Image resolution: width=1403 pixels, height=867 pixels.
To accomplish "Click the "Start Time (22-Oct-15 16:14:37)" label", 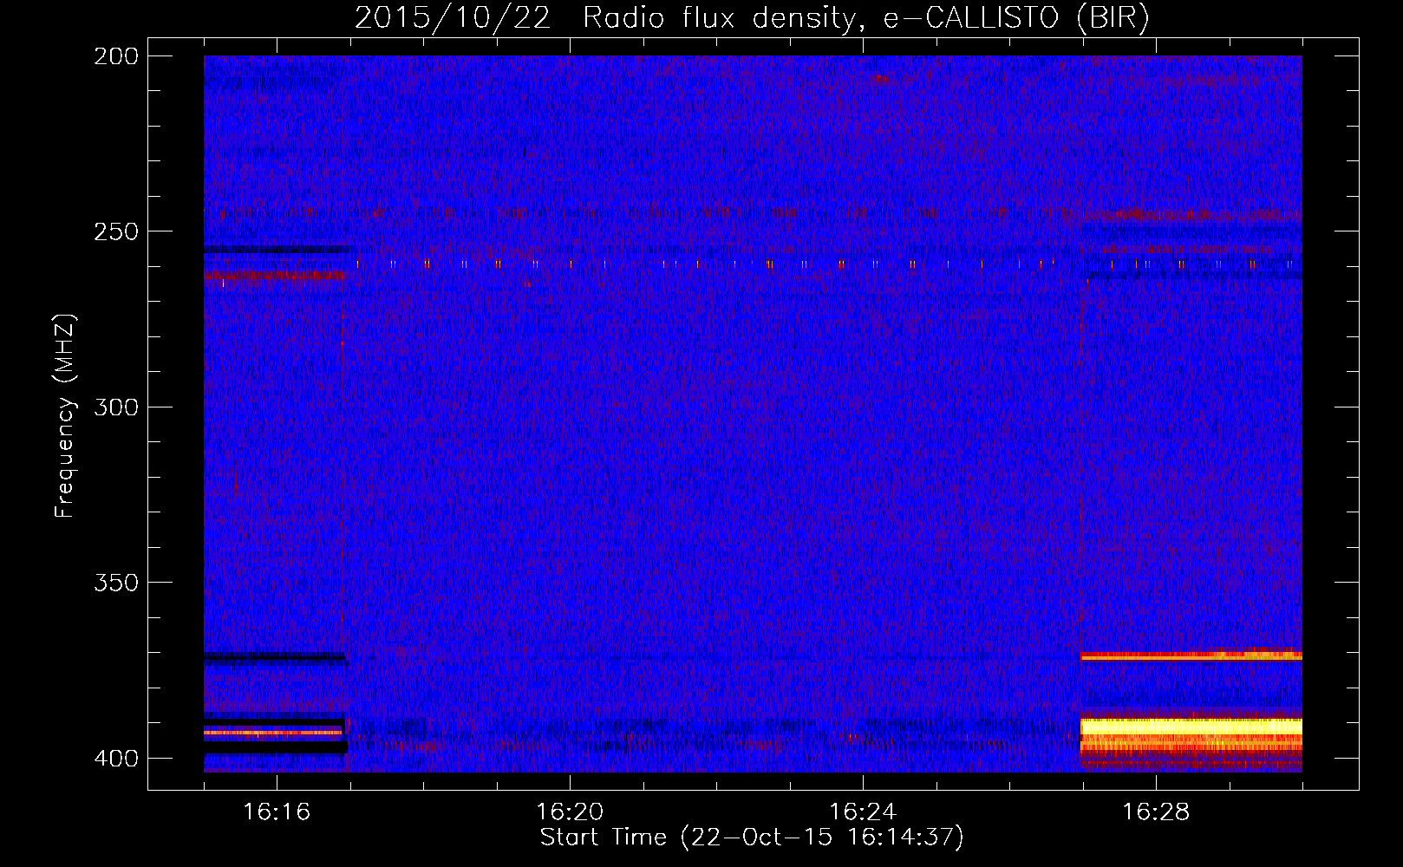I will click(x=752, y=838).
